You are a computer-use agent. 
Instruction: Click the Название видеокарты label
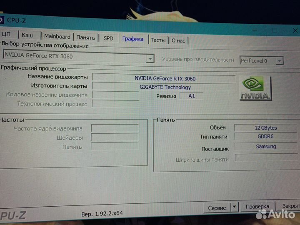(x=57, y=77)
